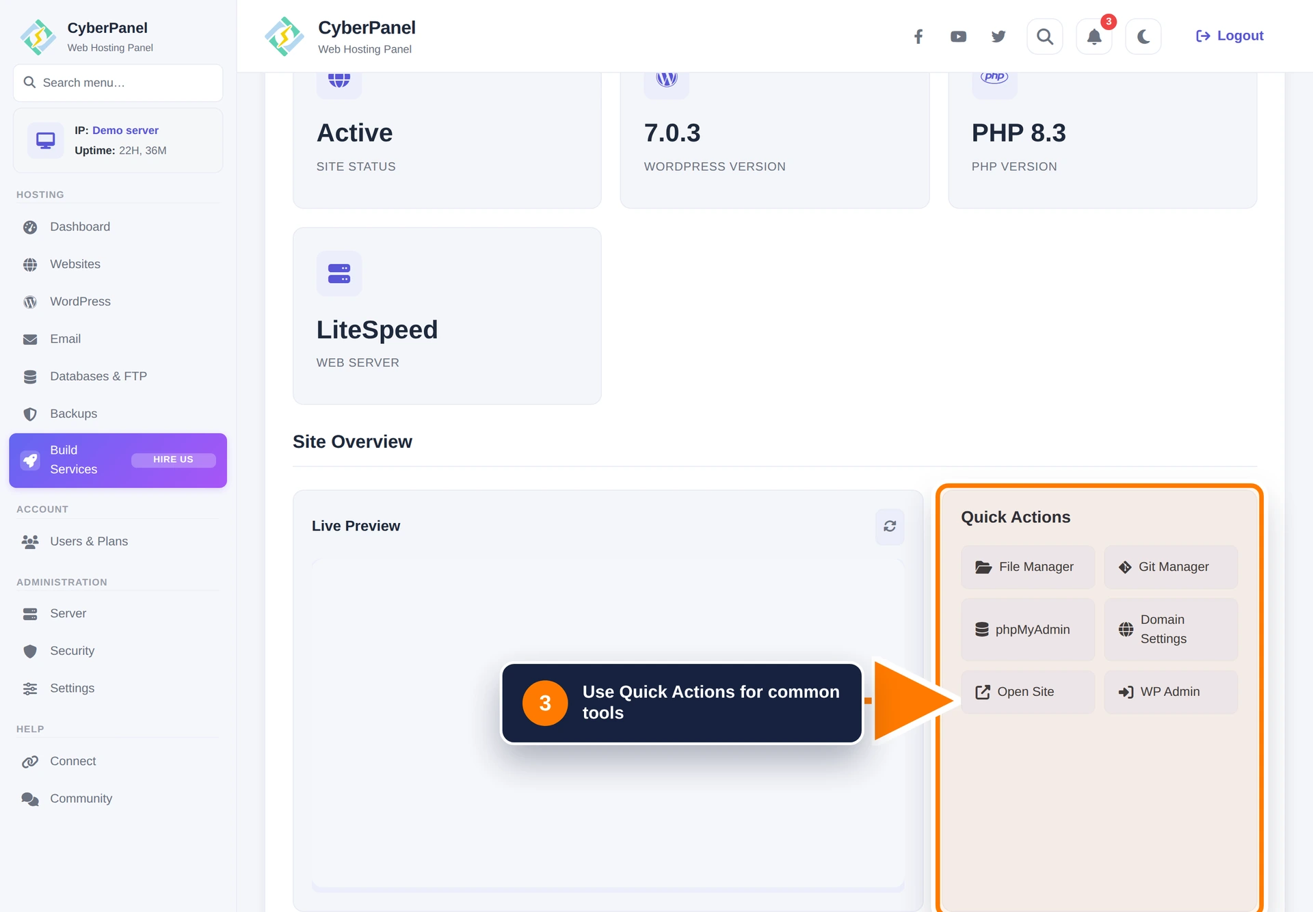Click the Backups shield icon
Viewport: 1313px width, 912px height.
pos(30,414)
